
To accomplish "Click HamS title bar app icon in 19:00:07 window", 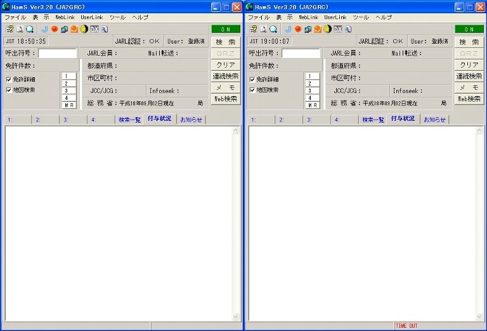I will pyautogui.click(x=249, y=6).
